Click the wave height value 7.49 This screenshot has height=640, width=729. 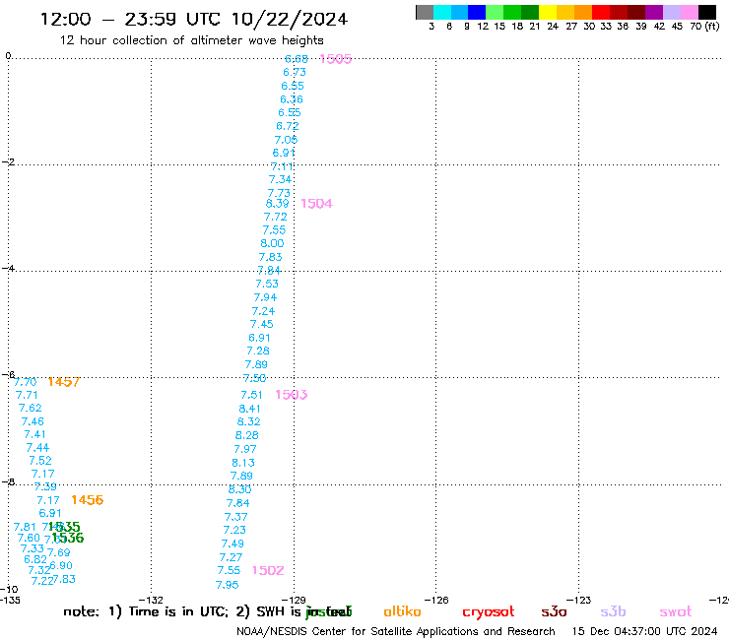[232, 544]
